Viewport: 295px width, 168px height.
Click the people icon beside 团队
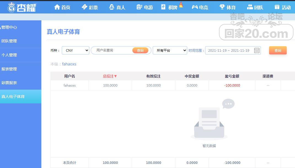pyautogui.click(x=250, y=7)
